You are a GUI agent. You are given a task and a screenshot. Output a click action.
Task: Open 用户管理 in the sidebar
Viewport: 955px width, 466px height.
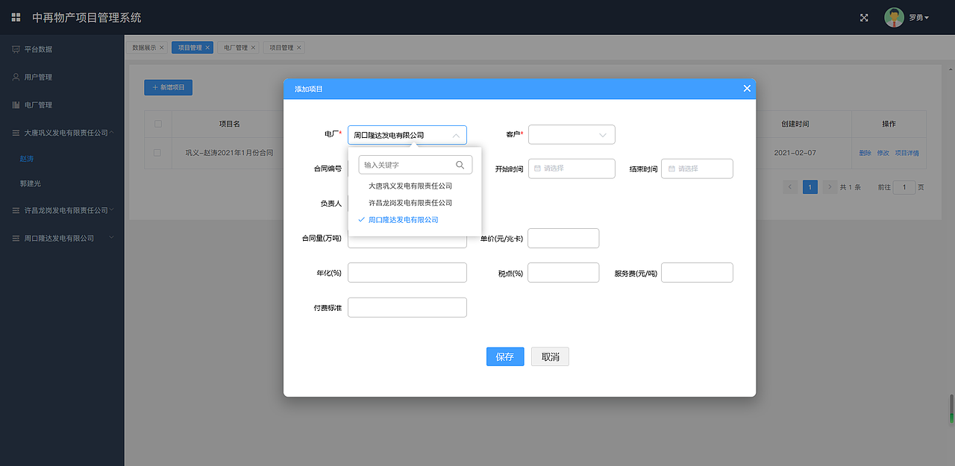click(62, 77)
